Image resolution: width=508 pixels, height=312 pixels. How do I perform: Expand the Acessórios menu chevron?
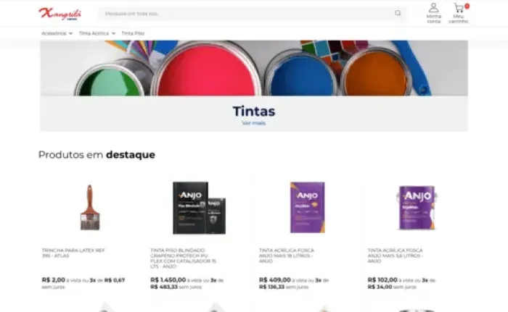point(70,33)
